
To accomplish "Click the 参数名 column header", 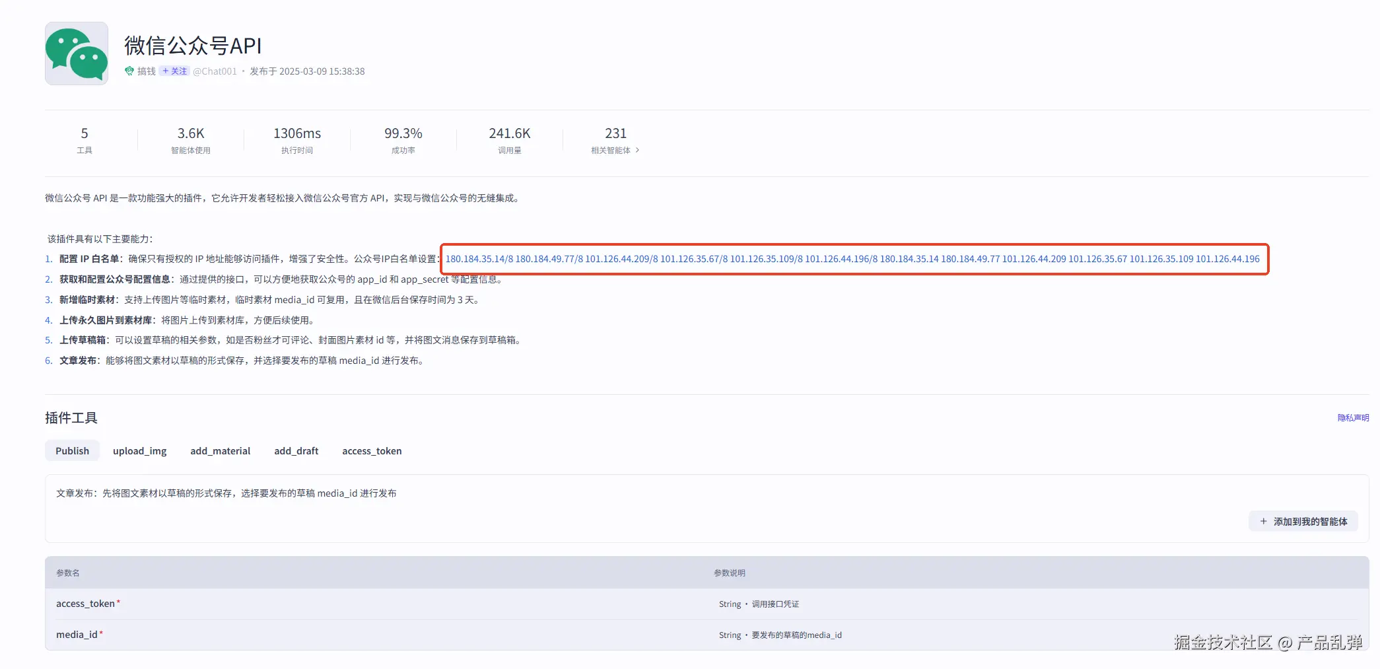I will pos(68,573).
